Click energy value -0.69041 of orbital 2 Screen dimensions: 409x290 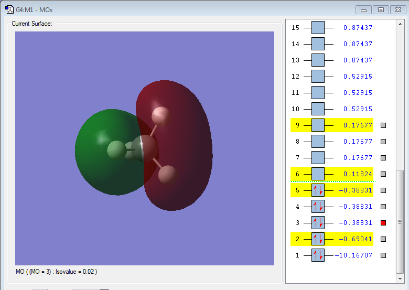click(356, 239)
